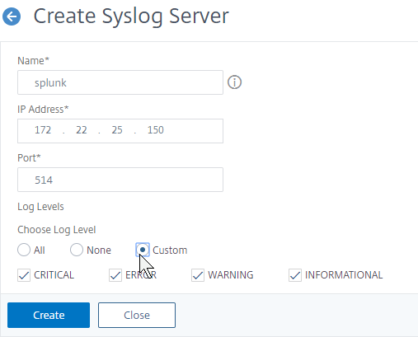
Task: Uncheck the ERROR log level
Action: click(115, 275)
